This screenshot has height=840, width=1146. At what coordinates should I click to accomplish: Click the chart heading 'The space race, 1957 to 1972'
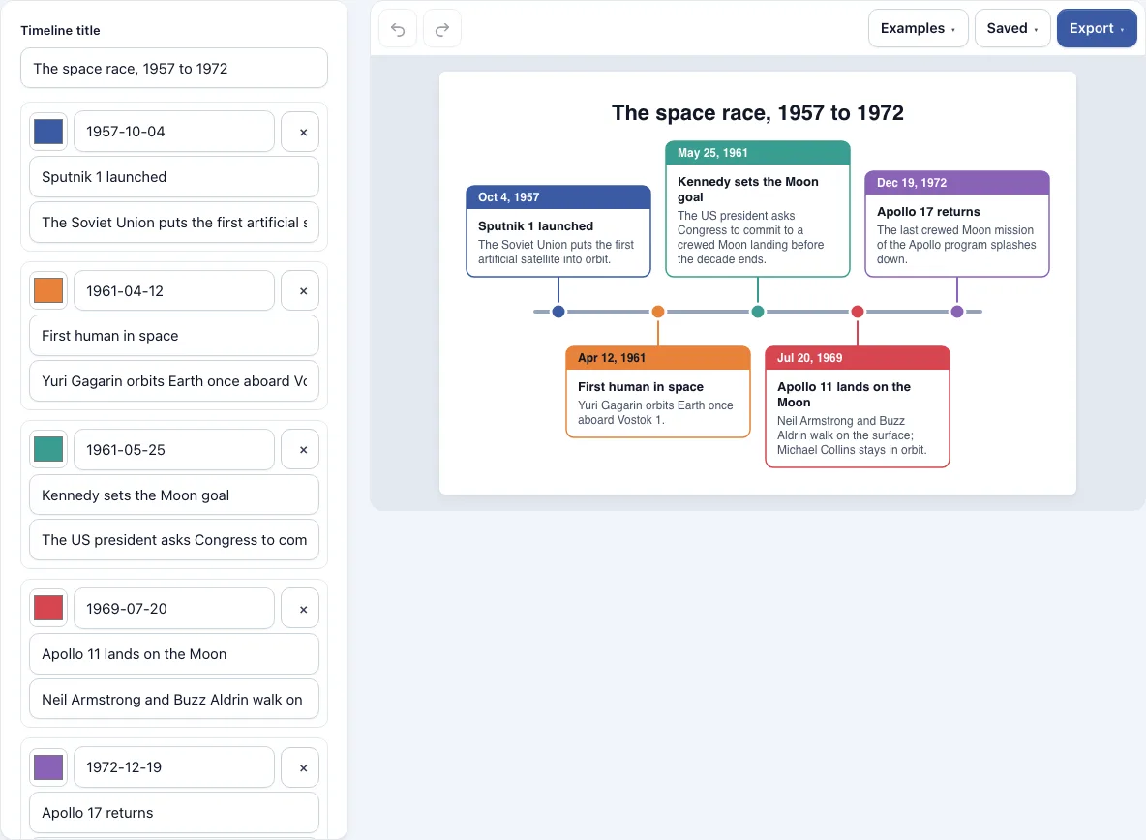(x=758, y=113)
